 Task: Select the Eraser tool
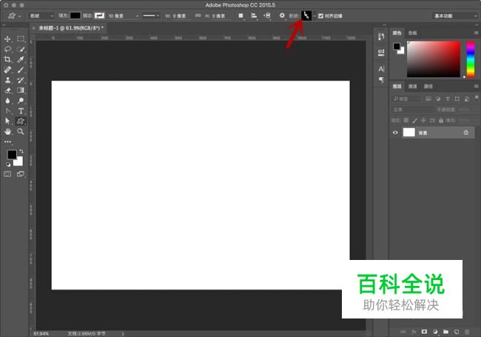click(x=8, y=90)
